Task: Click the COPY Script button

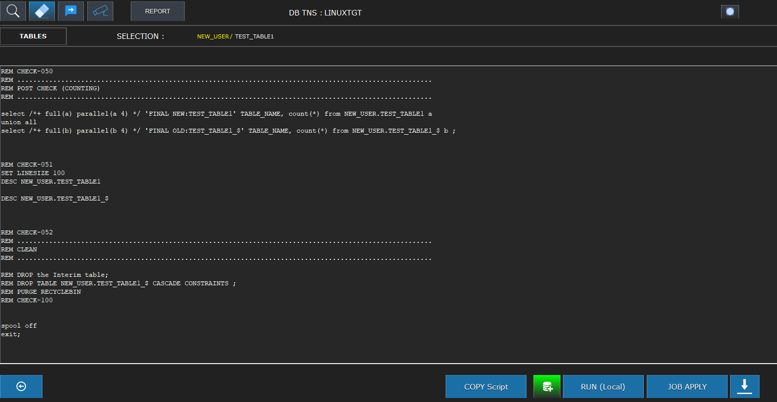Action: pyautogui.click(x=486, y=387)
